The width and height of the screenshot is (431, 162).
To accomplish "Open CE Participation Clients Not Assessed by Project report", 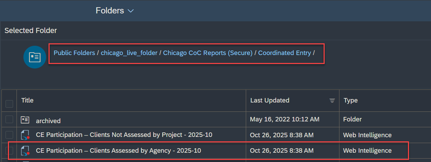I will point(124,135).
